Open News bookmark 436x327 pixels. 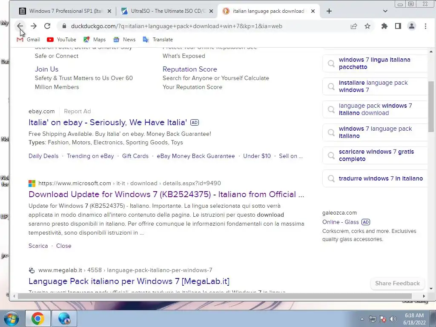pos(124,40)
